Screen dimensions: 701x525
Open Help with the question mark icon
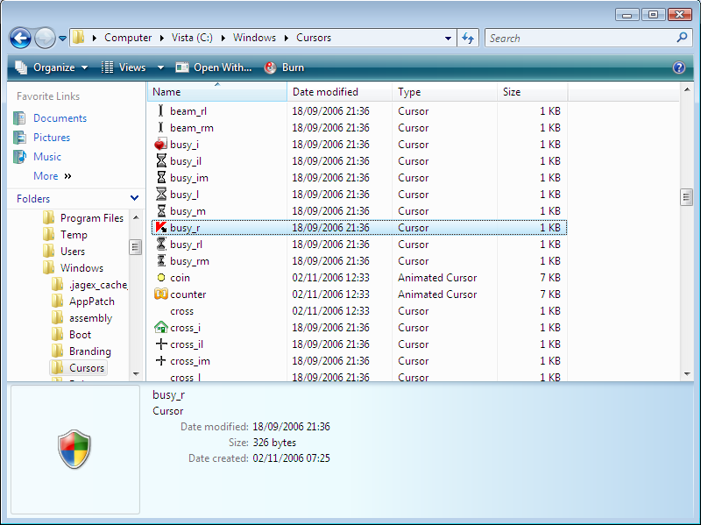coord(678,67)
